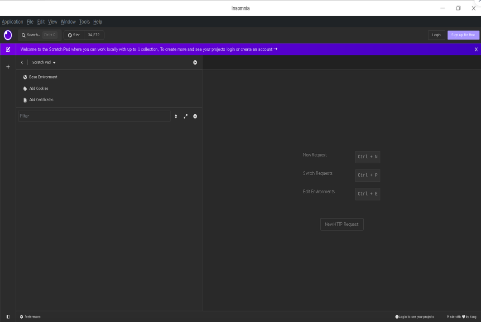Open the sort order control beside Filter
Image resolution: width=481 pixels, height=322 pixels.
click(x=176, y=116)
